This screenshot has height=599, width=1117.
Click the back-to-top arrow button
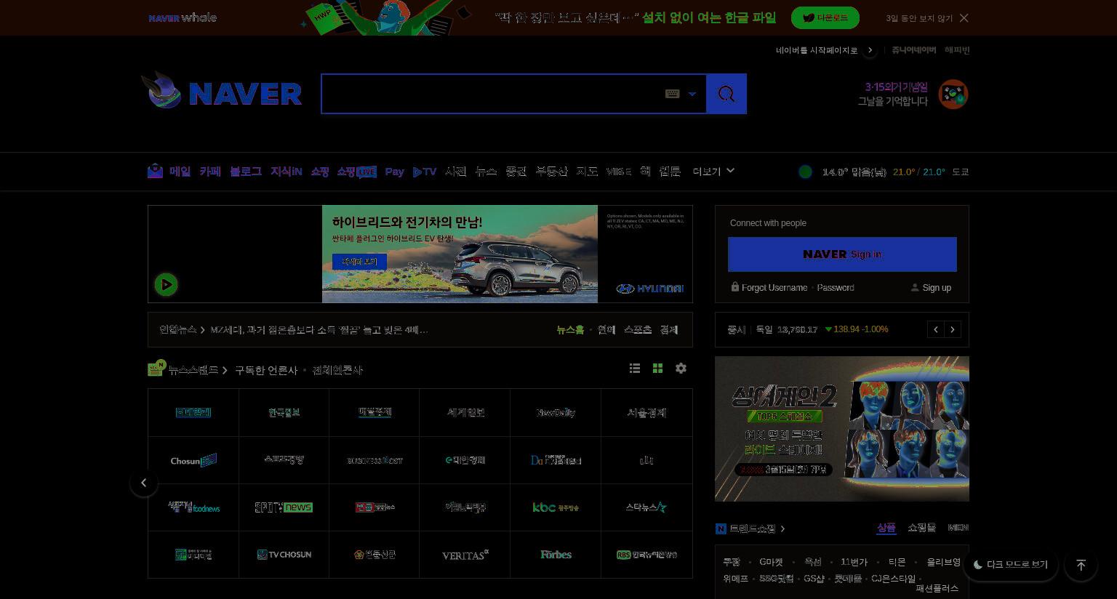tap(1081, 565)
